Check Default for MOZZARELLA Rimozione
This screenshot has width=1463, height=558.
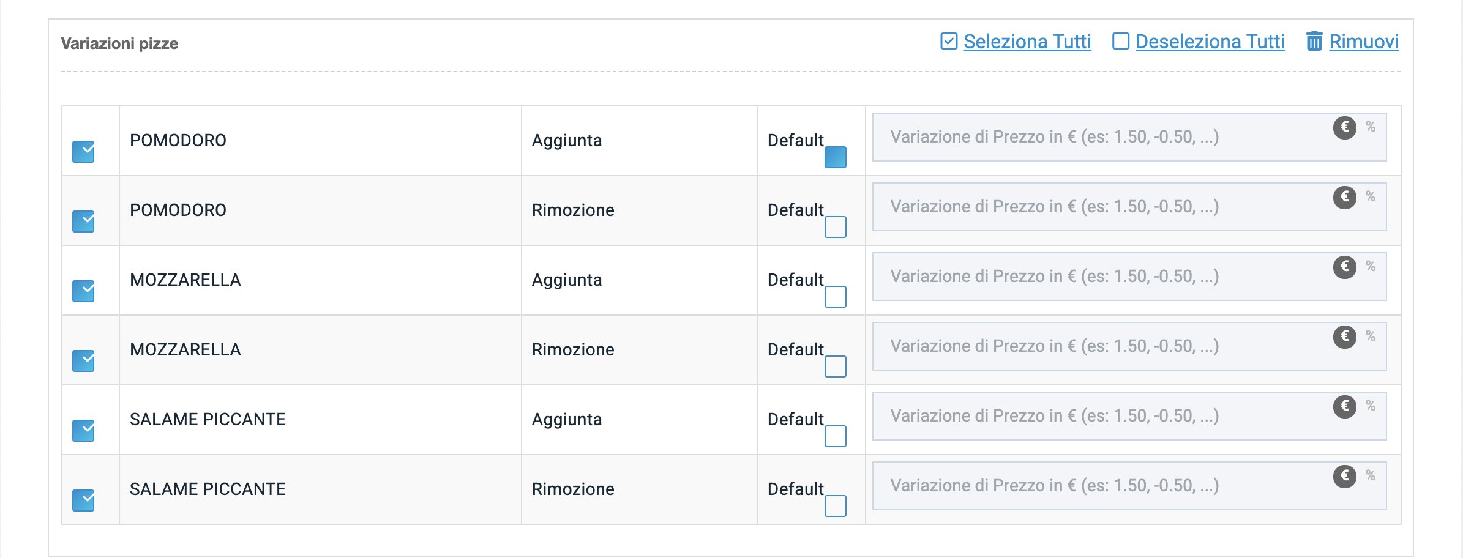click(835, 366)
